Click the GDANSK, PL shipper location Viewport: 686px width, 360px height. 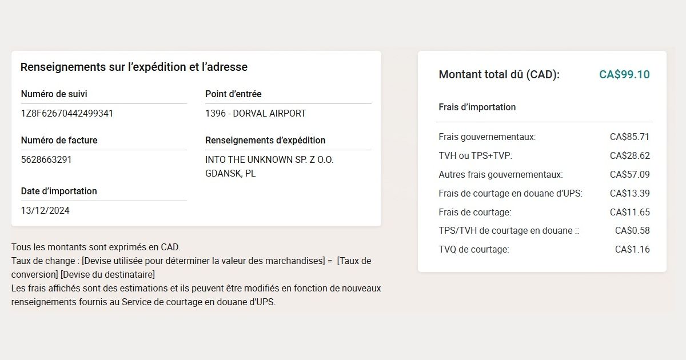click(x=230, y=173)
